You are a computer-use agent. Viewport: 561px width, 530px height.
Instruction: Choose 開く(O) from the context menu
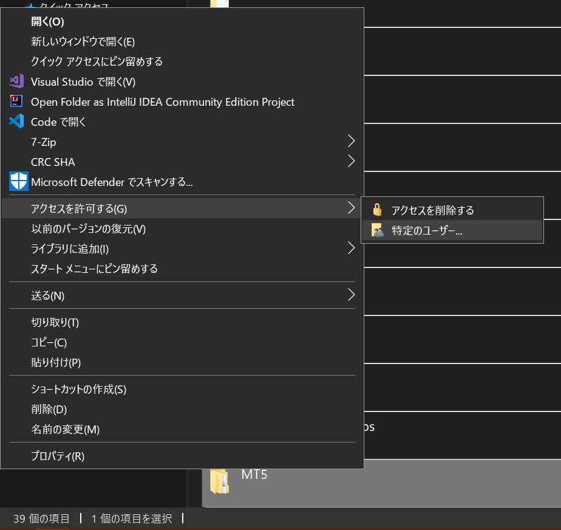47,22
